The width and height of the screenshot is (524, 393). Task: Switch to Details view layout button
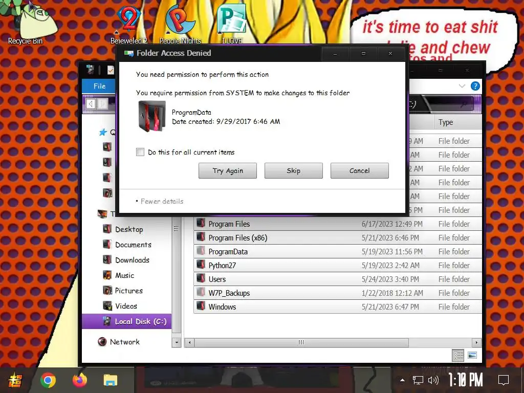pos(458,355)
